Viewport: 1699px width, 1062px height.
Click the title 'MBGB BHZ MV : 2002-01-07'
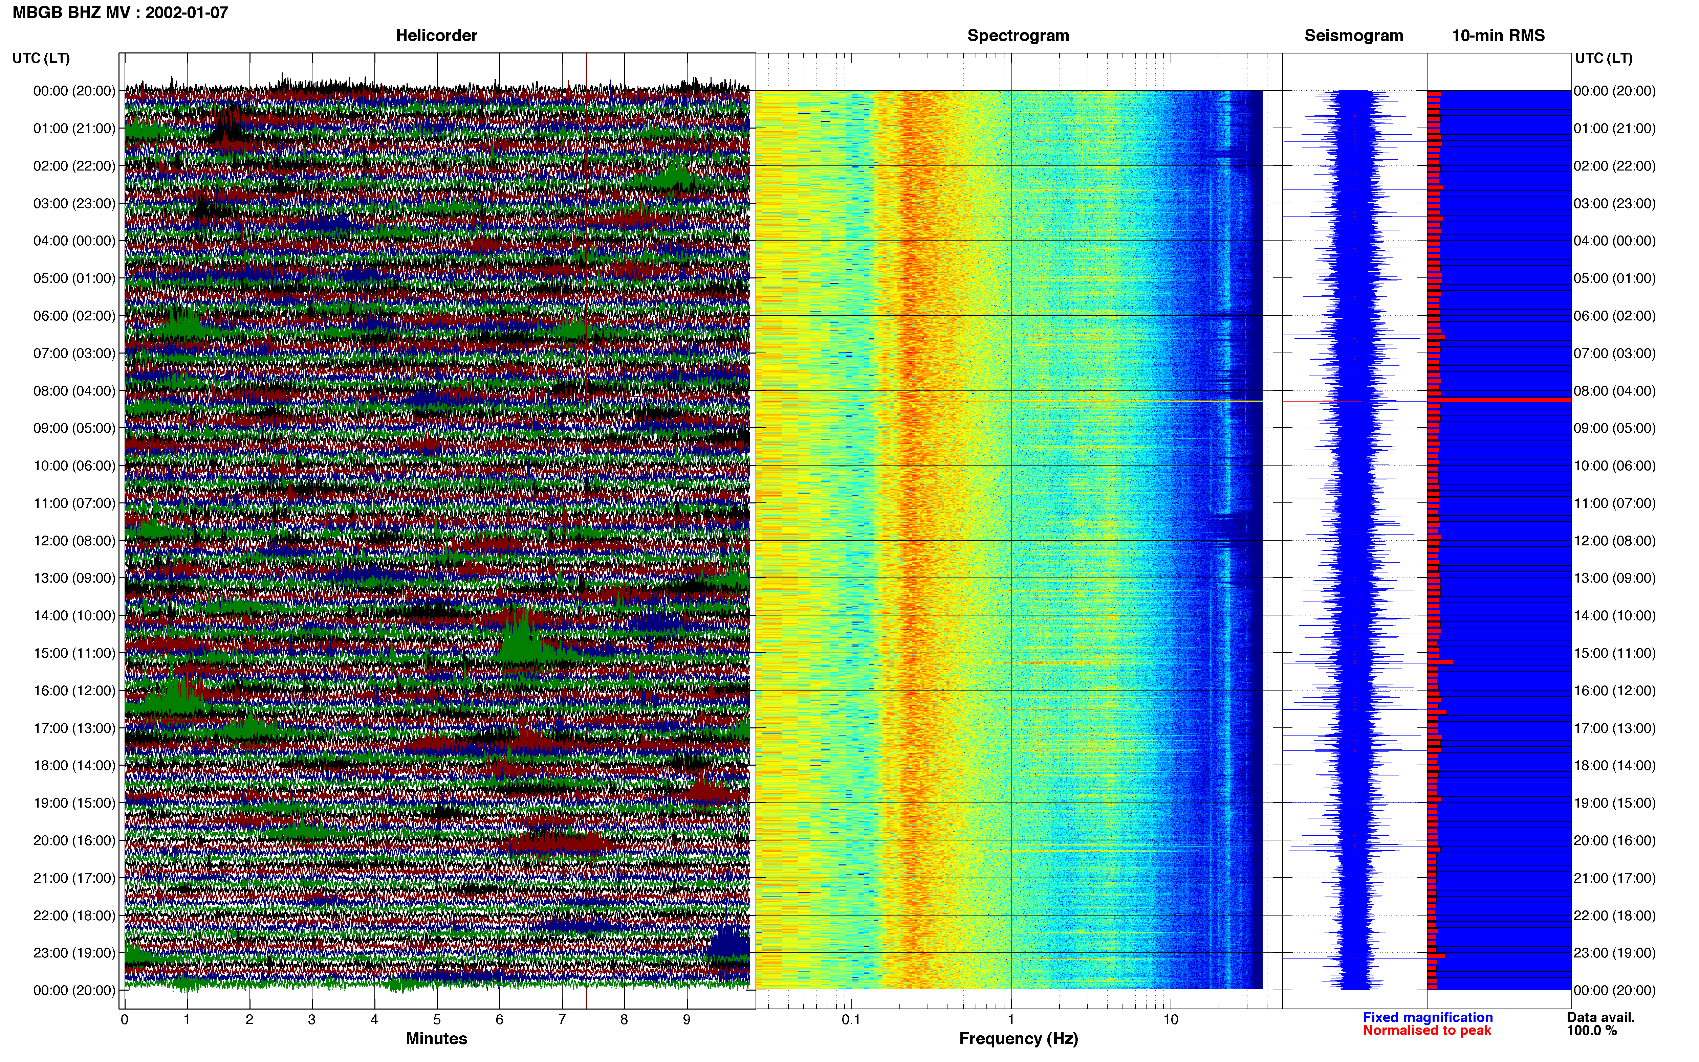[120, 13]
